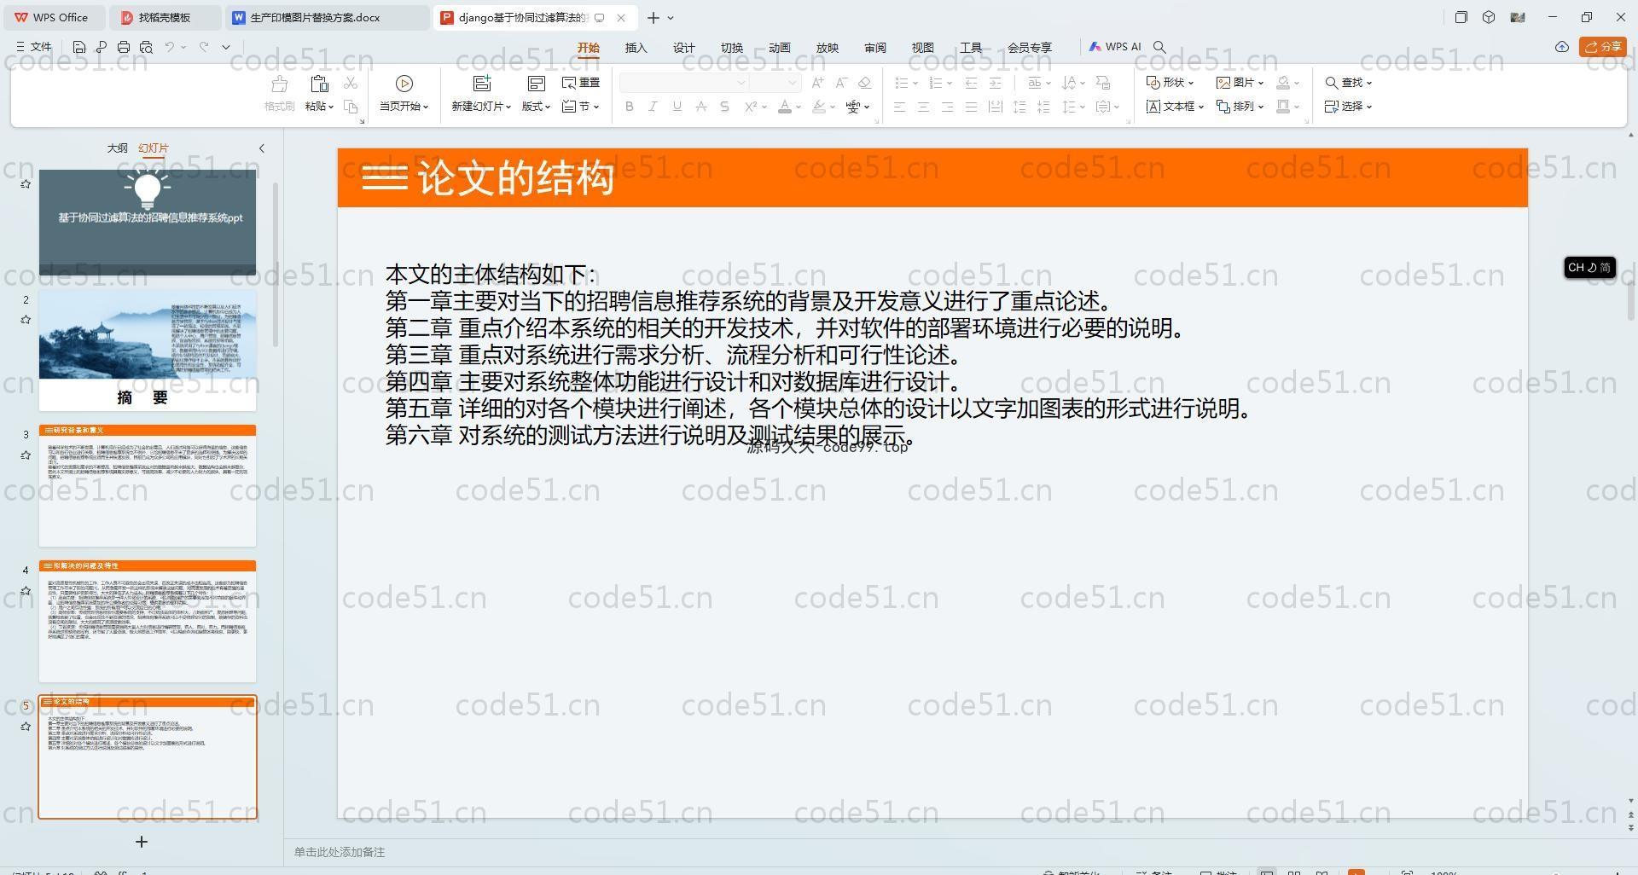Screen dimensions: 1638x875
Task: Click the Clear Formatting eraser icon
Action: (x=865, y=83)
